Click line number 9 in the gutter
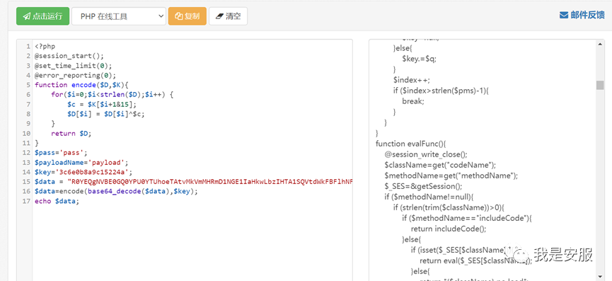This screenshot has height=281, width=612. pyautogui.click(x=28, y=124)
